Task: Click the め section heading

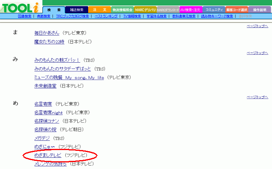Action: click(x=16, y=103)
